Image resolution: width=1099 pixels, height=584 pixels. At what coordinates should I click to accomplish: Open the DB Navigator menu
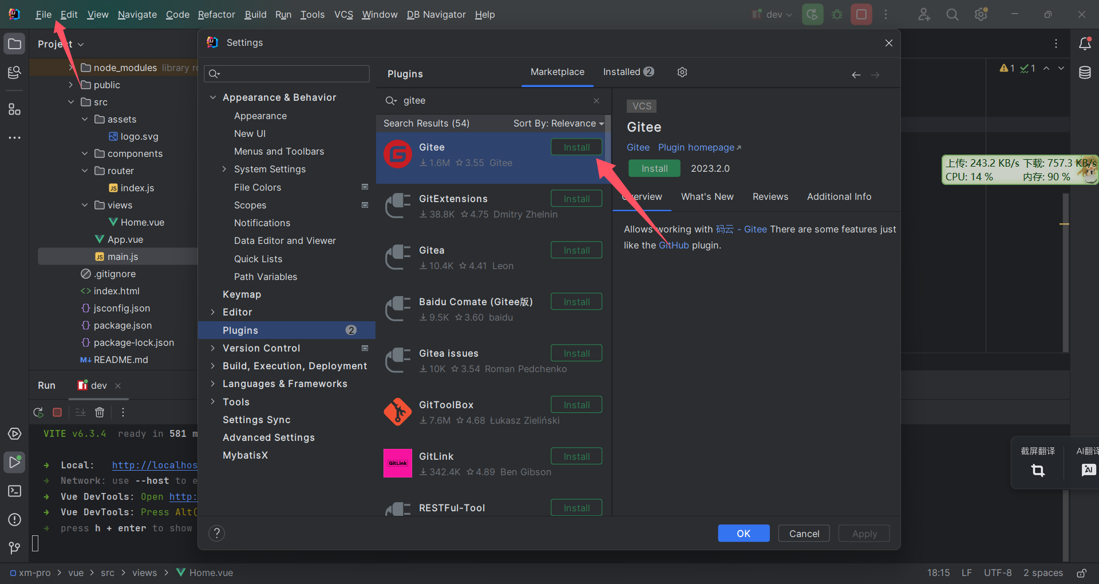436,14
